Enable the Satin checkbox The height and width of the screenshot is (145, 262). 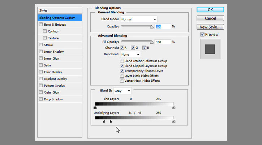pos(41,65)
